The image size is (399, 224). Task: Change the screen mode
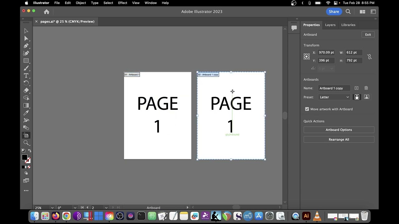[x=26, y=180]
